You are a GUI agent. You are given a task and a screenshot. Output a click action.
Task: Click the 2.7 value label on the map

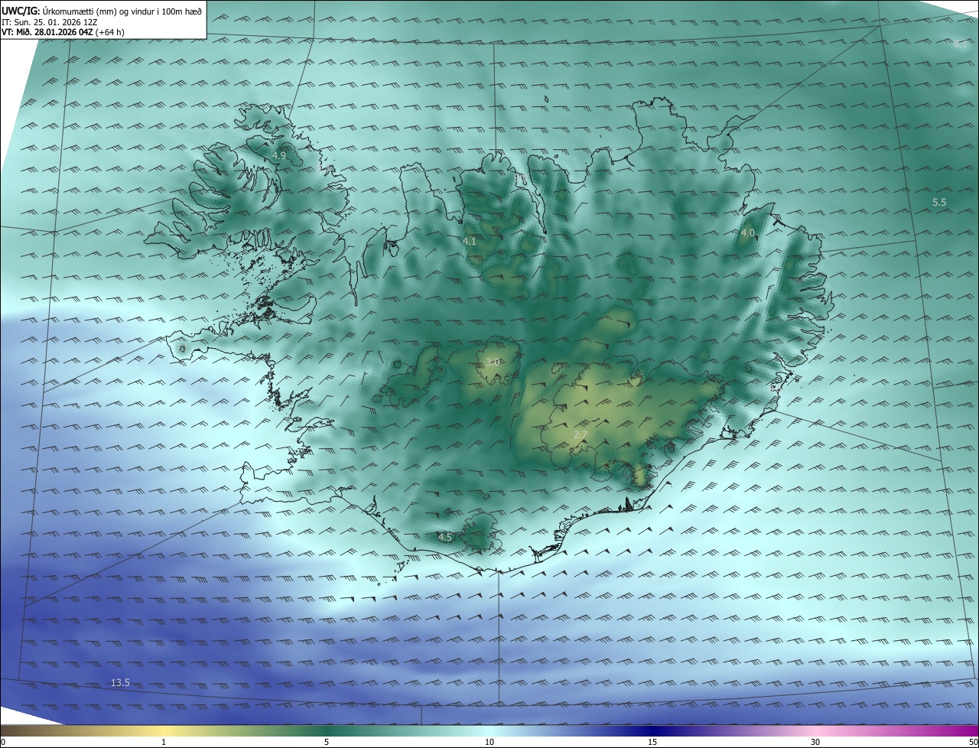580,435
